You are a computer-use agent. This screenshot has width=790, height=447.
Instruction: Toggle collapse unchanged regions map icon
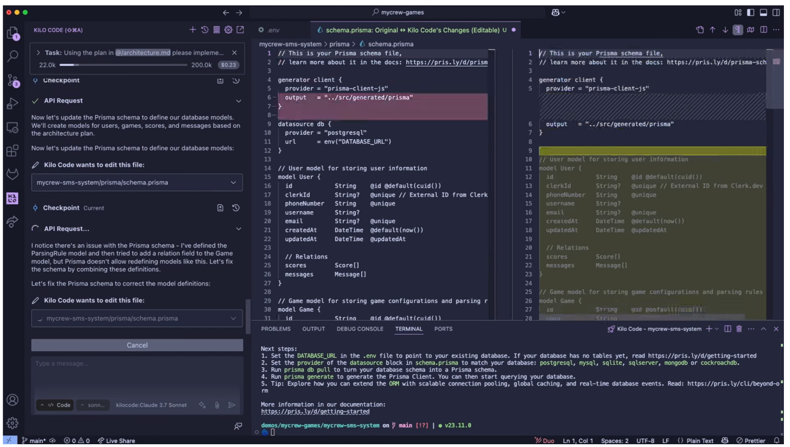(752, 29)
